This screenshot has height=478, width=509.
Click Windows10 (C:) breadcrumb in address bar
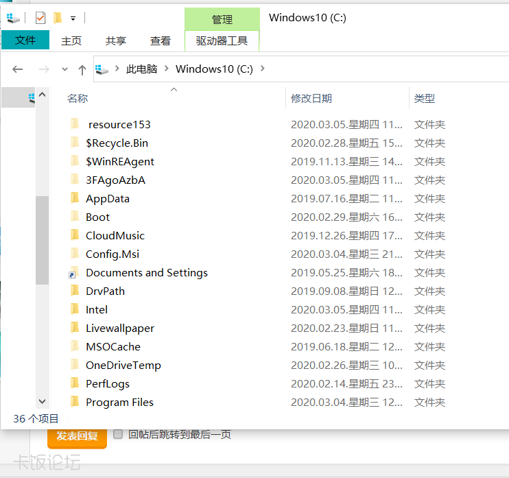tap(214, 69)
